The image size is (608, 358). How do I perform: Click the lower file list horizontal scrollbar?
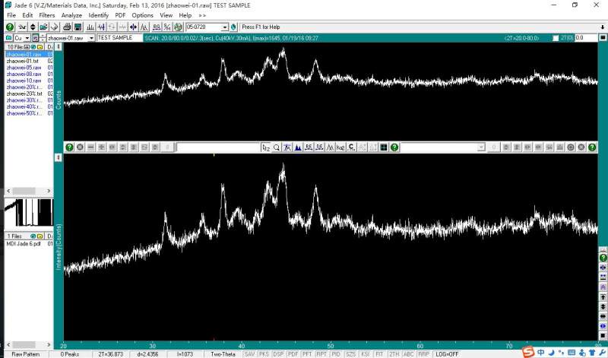[x=29, y=345]
